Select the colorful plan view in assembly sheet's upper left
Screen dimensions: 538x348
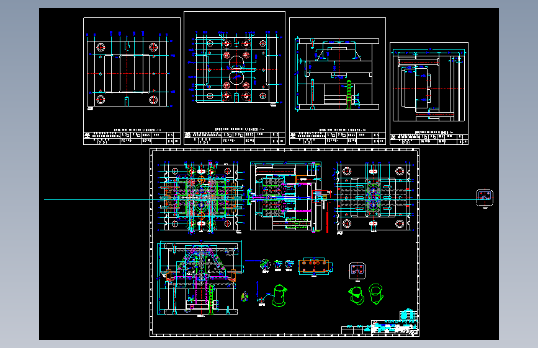tap(200, 197)
